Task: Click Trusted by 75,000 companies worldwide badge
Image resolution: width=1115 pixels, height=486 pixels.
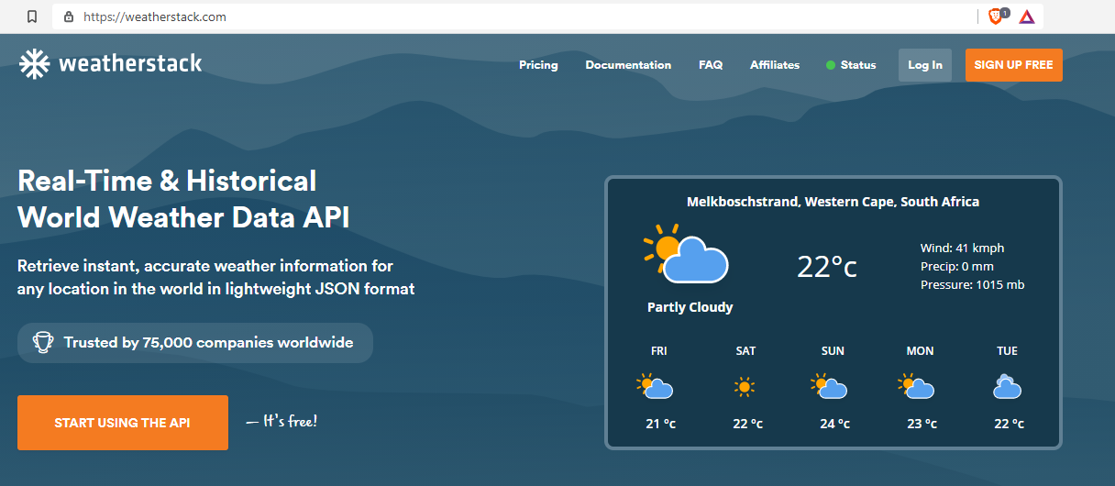Action: pyautogui.click(x=195, y=343)
